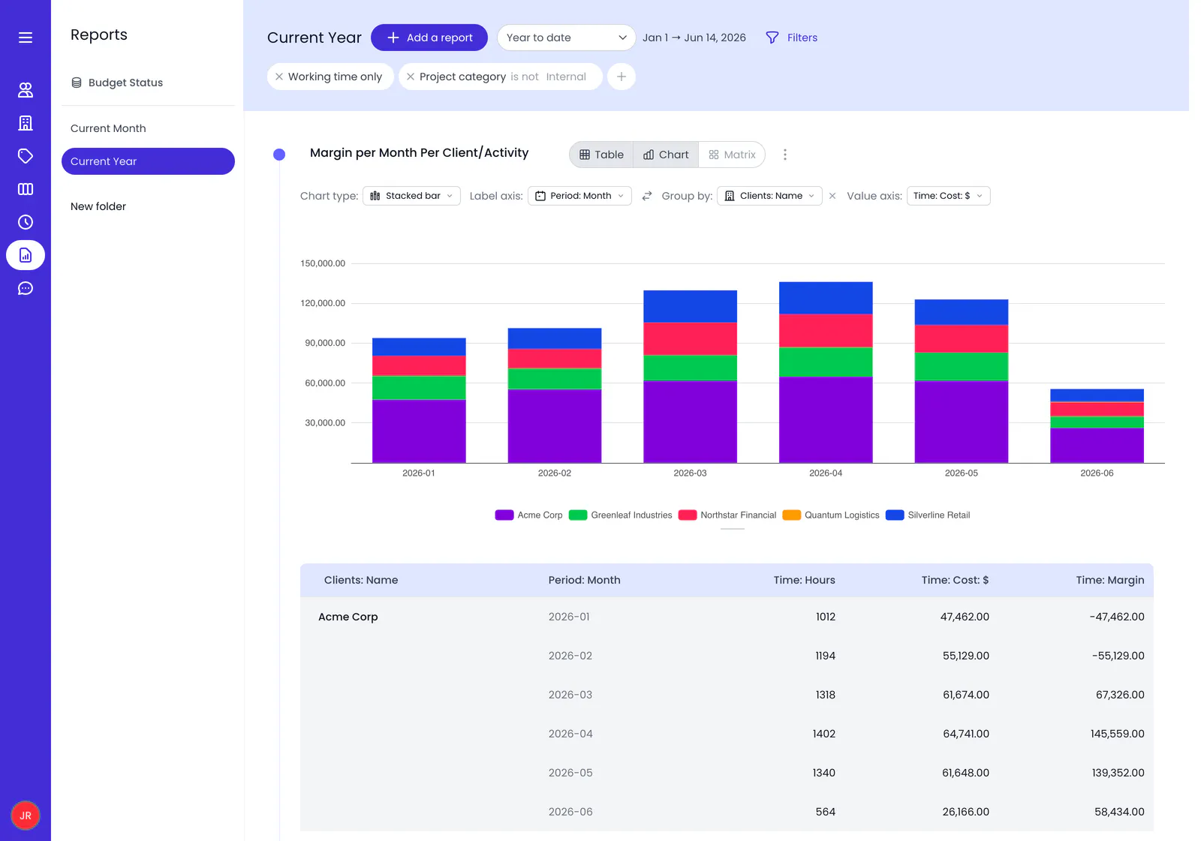Open the Year to date dropdown
1201x841 pixels.
(567, 38)
